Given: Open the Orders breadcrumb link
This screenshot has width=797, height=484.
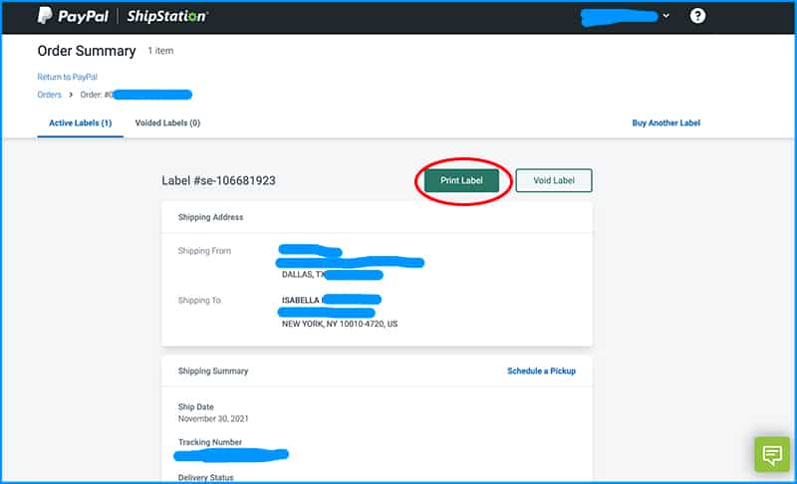Looking at the screenshot, I should (49, 95).
